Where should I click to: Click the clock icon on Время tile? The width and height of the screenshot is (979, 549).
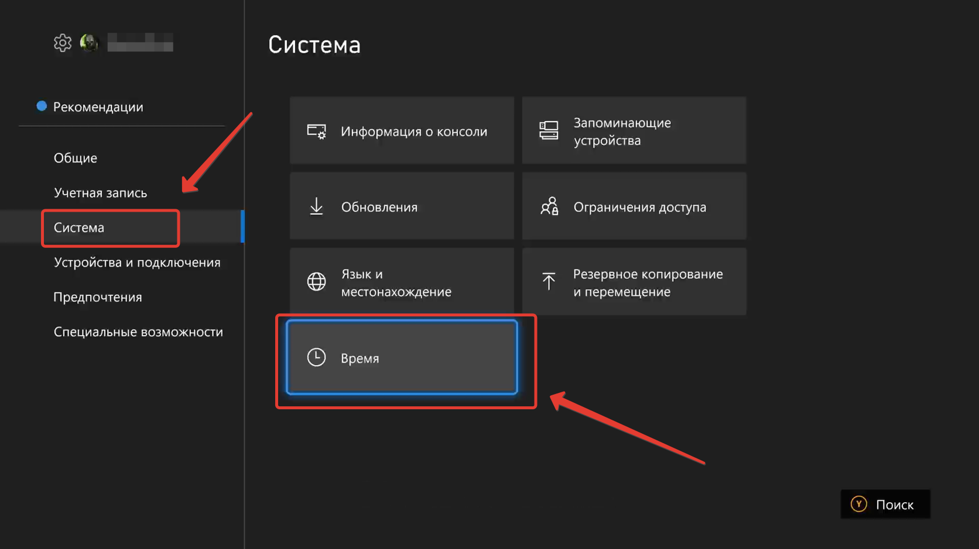pos(316,357)
